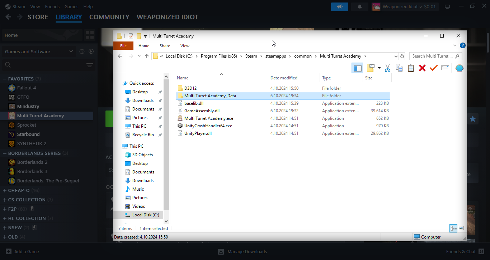The height and width of the screenshot is (260, 490).
Task: Open Steam LIBRARY tab
Action: click(x=69, y=17)
